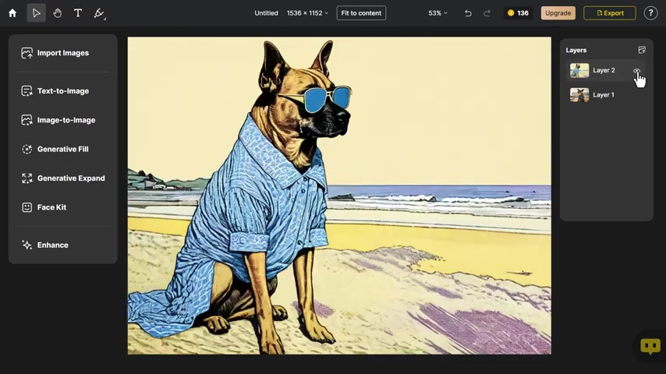Rename the Untitled project title
666x374 pixels.
click(x=266, y=13)
